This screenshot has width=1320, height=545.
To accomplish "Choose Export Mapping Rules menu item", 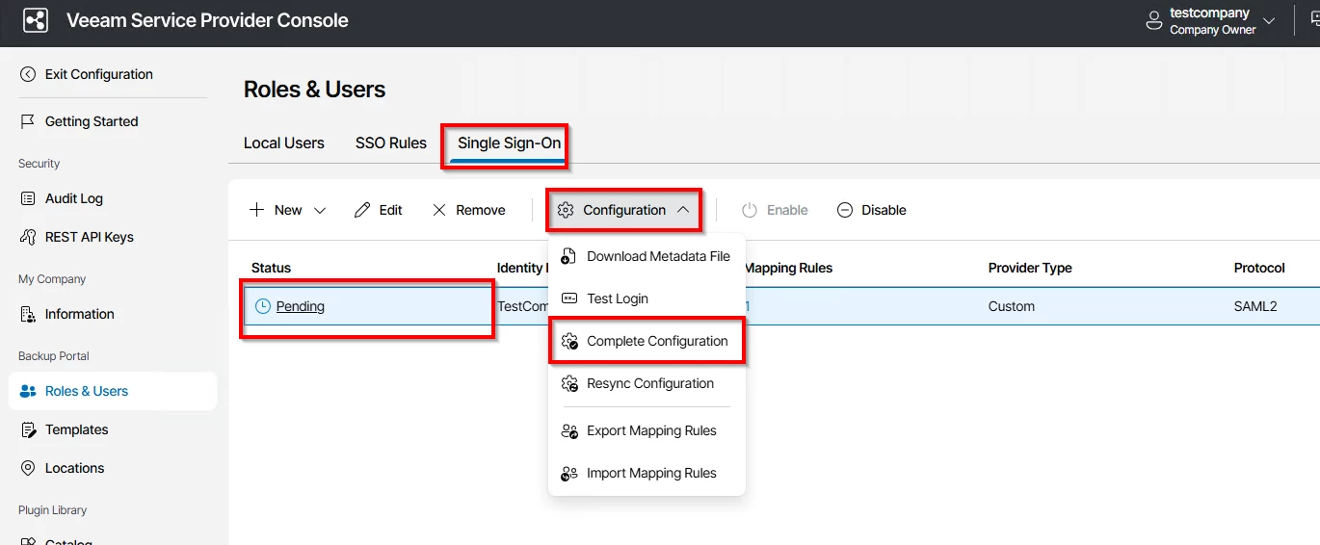I will pos(647,430).
